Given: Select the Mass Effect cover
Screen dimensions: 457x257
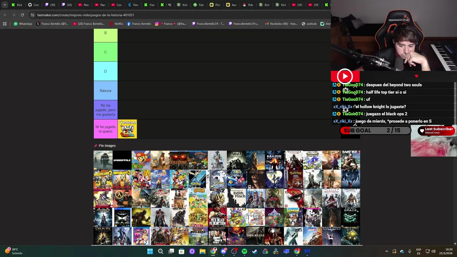Looking at the screenshot, I should pos(274,160).
